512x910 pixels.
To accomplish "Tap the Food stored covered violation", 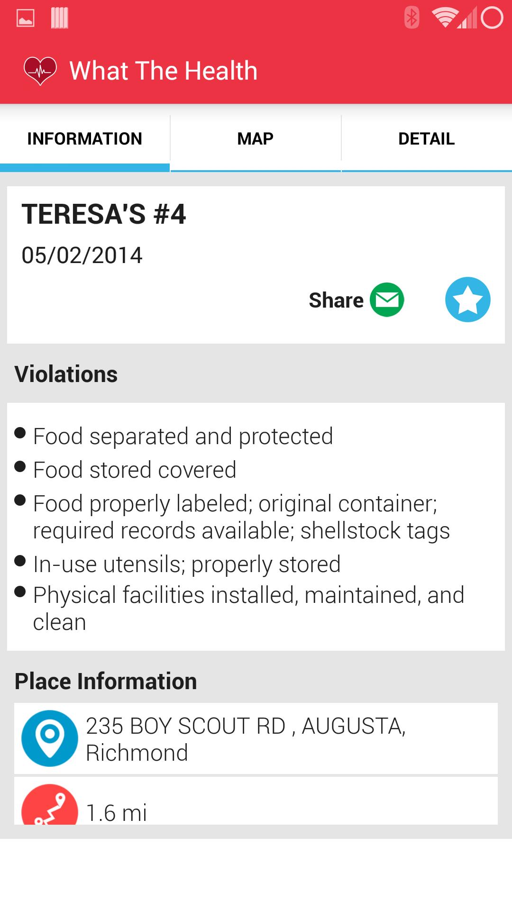I will (x=135, y=470).
